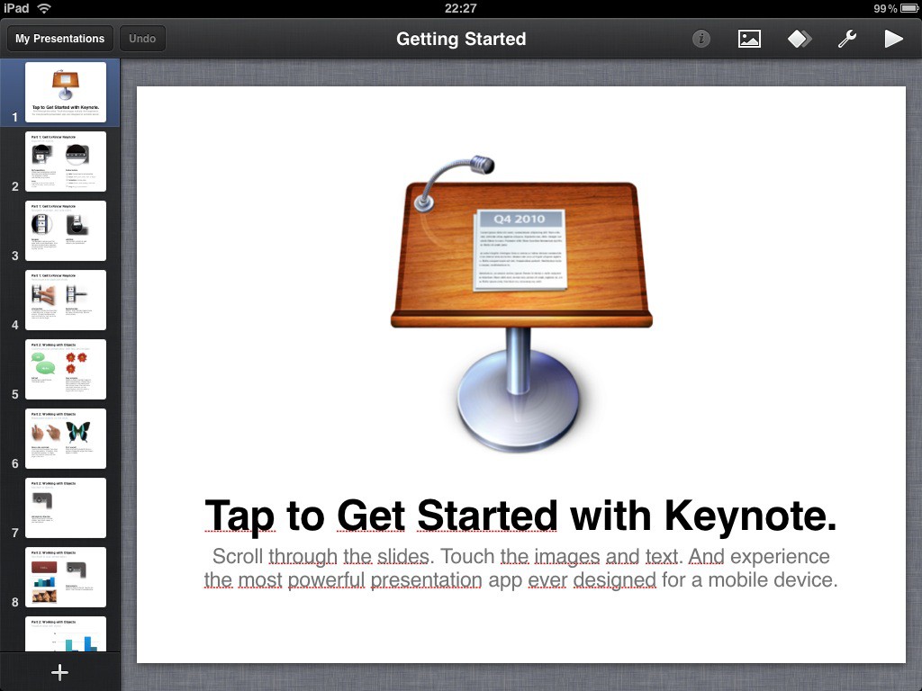Open the Info formatting panel
922x691 pixels.
(701, 39)
